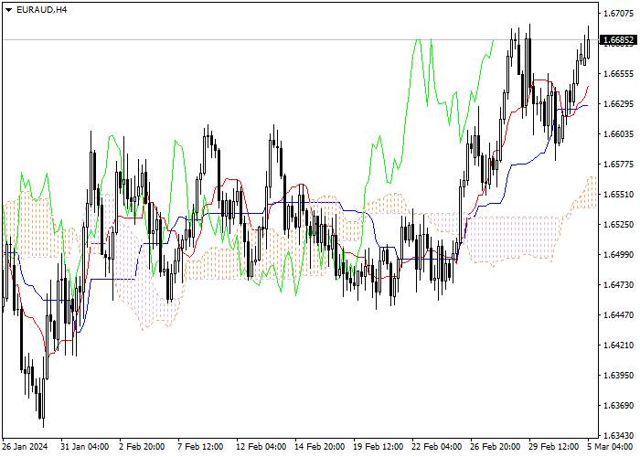This screenshot has width=640, height=457.
Task: Click the 1.64210 price scale label
Action: [619, 345]
